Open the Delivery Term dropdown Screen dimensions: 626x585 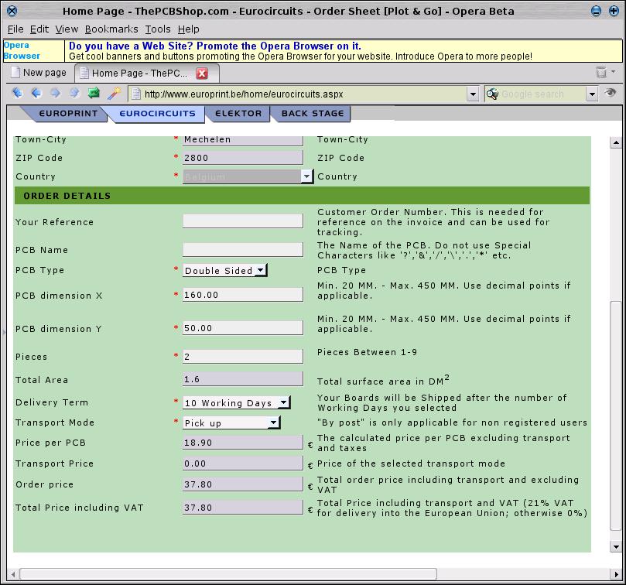click(283, 402)
